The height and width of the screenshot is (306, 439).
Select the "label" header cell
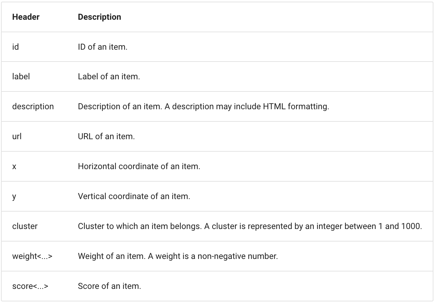point(21,77)
